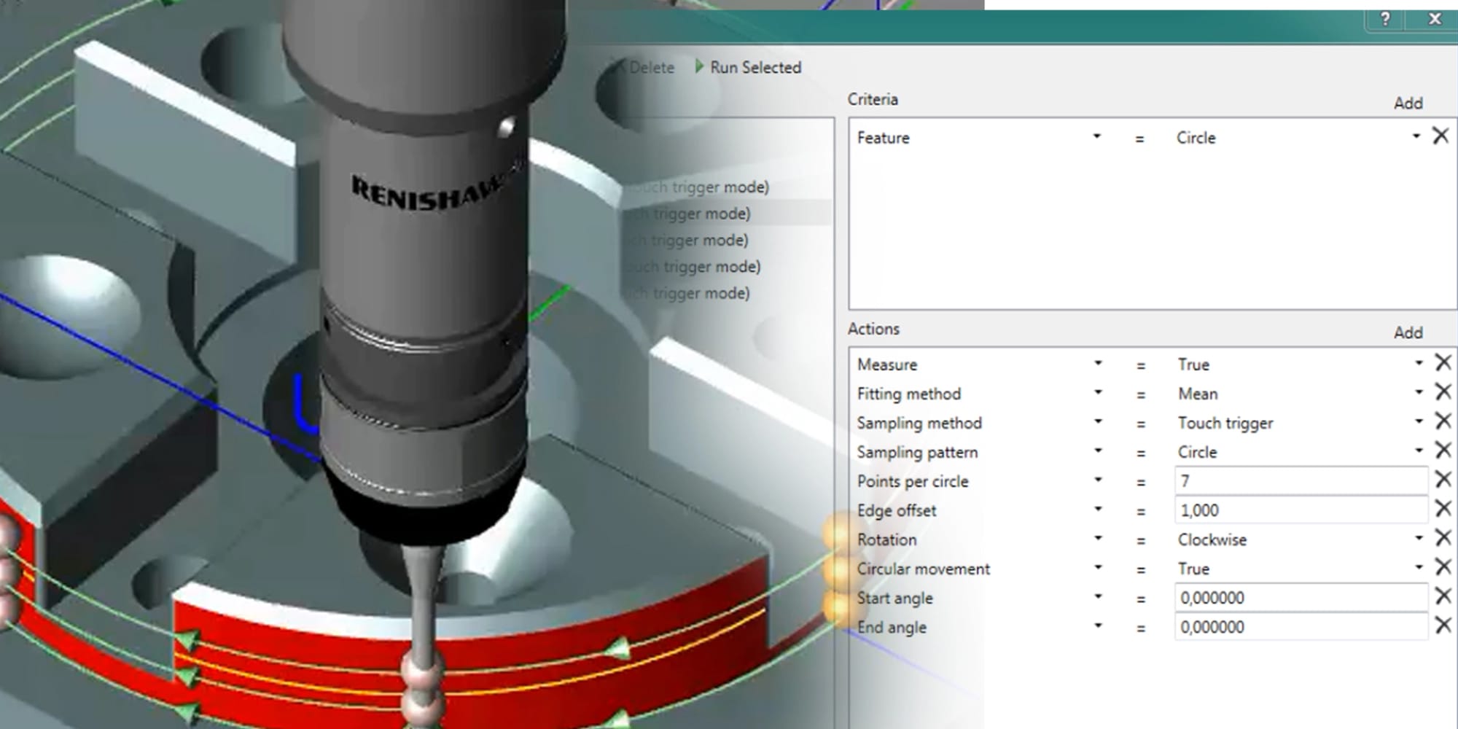1458x729 pixels.
Task: Delete the Sampling pattern action row
Action: point(1443,451)
